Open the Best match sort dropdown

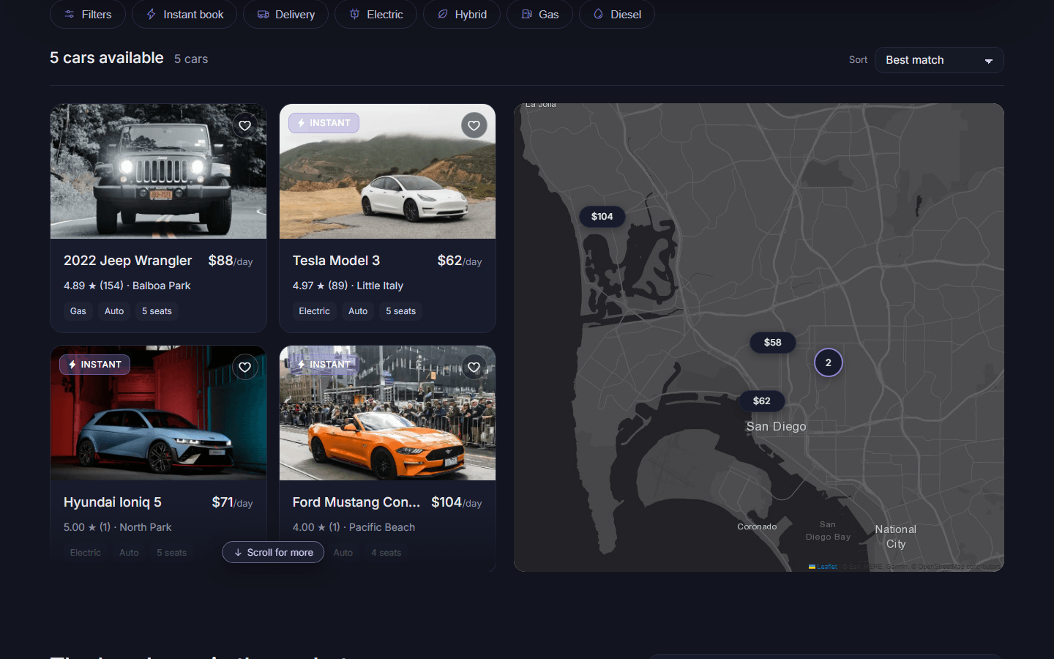tap(939, 60)
